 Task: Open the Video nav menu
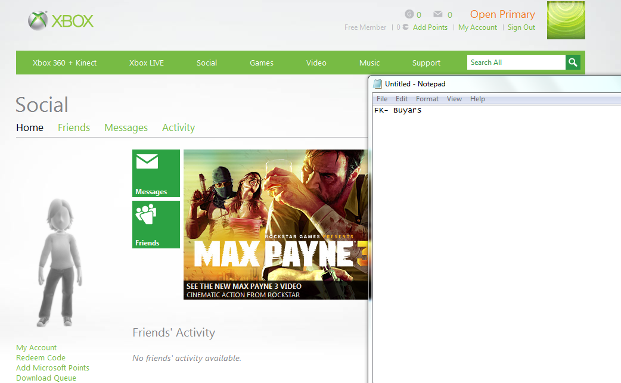point(316,63)
